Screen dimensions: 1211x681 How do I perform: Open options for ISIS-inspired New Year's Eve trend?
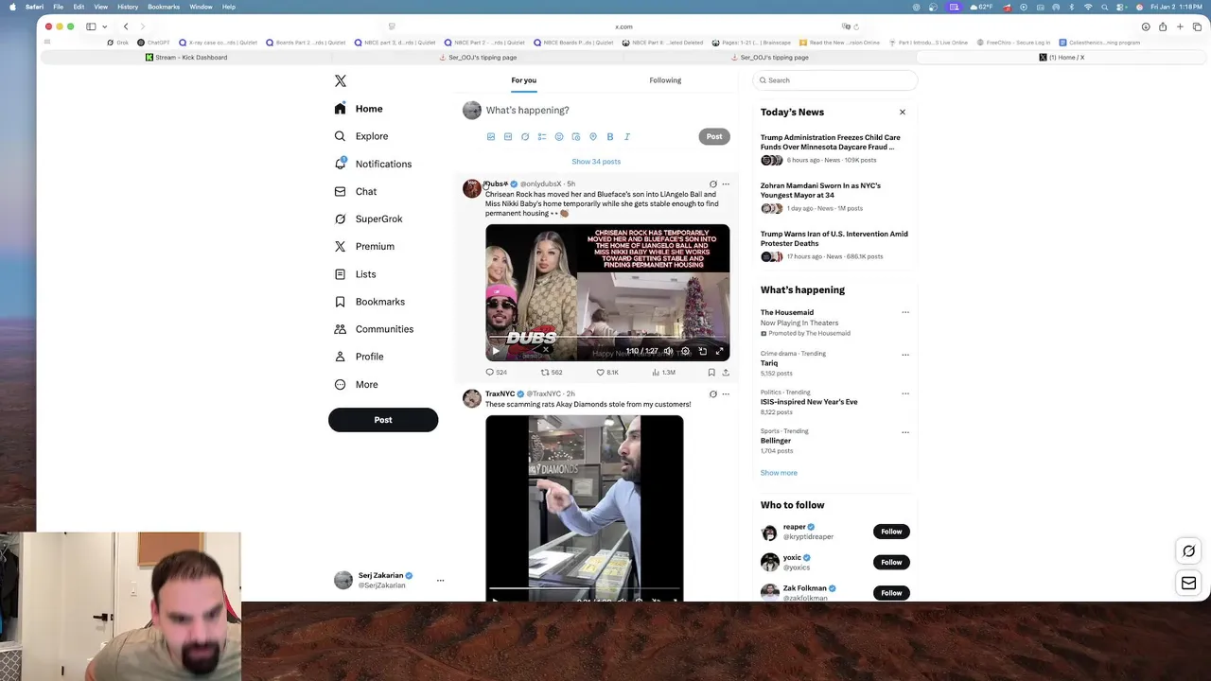[x=905, y=393]
